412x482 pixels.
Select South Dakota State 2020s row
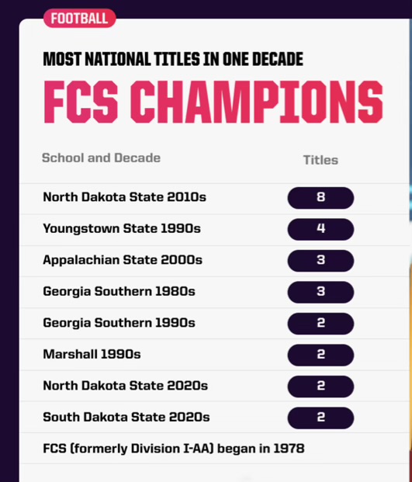(216, 418)
